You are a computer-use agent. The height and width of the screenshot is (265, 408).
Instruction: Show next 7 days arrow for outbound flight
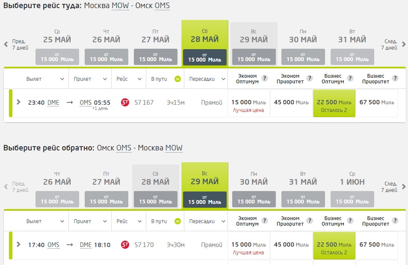point(404,44)
